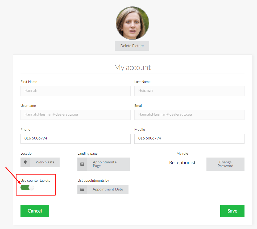Viewport: 257px width, 229px height.
Task: Click the list icon beside Appointment Date
Action: click(x=82, y=189)
